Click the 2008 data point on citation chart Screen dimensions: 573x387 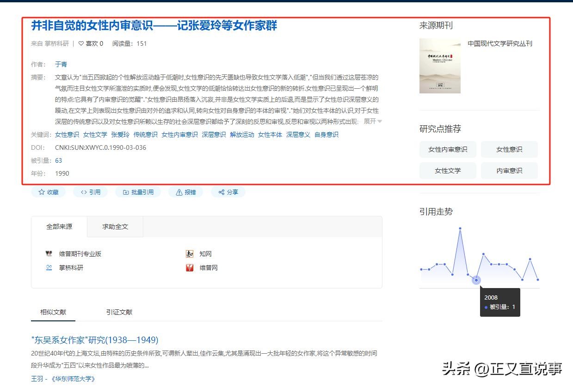pyautogui.click(x=476, y=280)
